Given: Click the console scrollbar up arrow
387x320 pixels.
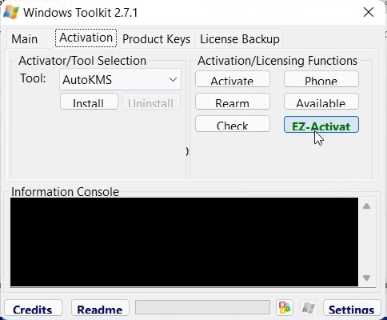Looking at the screenshot, I should 367,206.
